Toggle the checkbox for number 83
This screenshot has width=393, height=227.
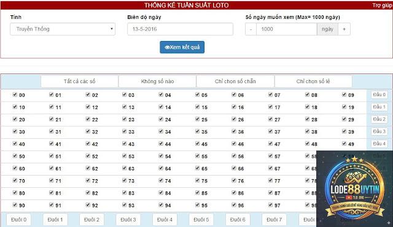click(x=124, y=192)
